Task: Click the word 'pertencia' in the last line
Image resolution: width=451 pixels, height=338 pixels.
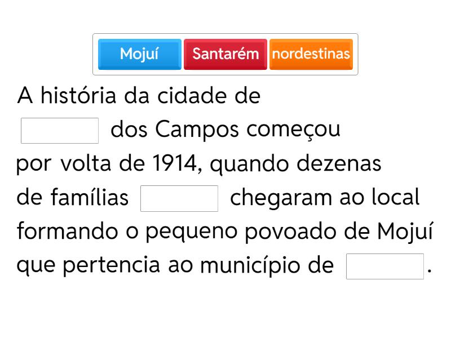Action: [112, 266]
